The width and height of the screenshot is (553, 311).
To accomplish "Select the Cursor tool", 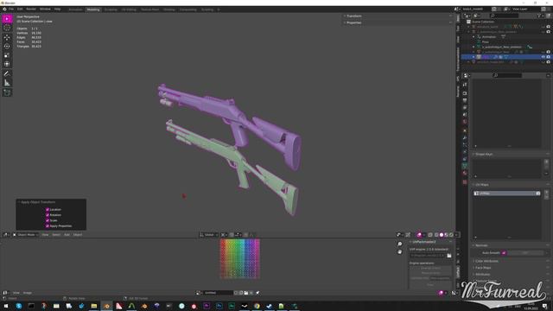I will pyautogui.click(x=7, y=28).
